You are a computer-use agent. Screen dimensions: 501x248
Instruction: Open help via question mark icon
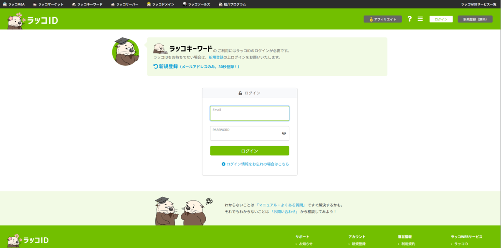click(410, 19)
